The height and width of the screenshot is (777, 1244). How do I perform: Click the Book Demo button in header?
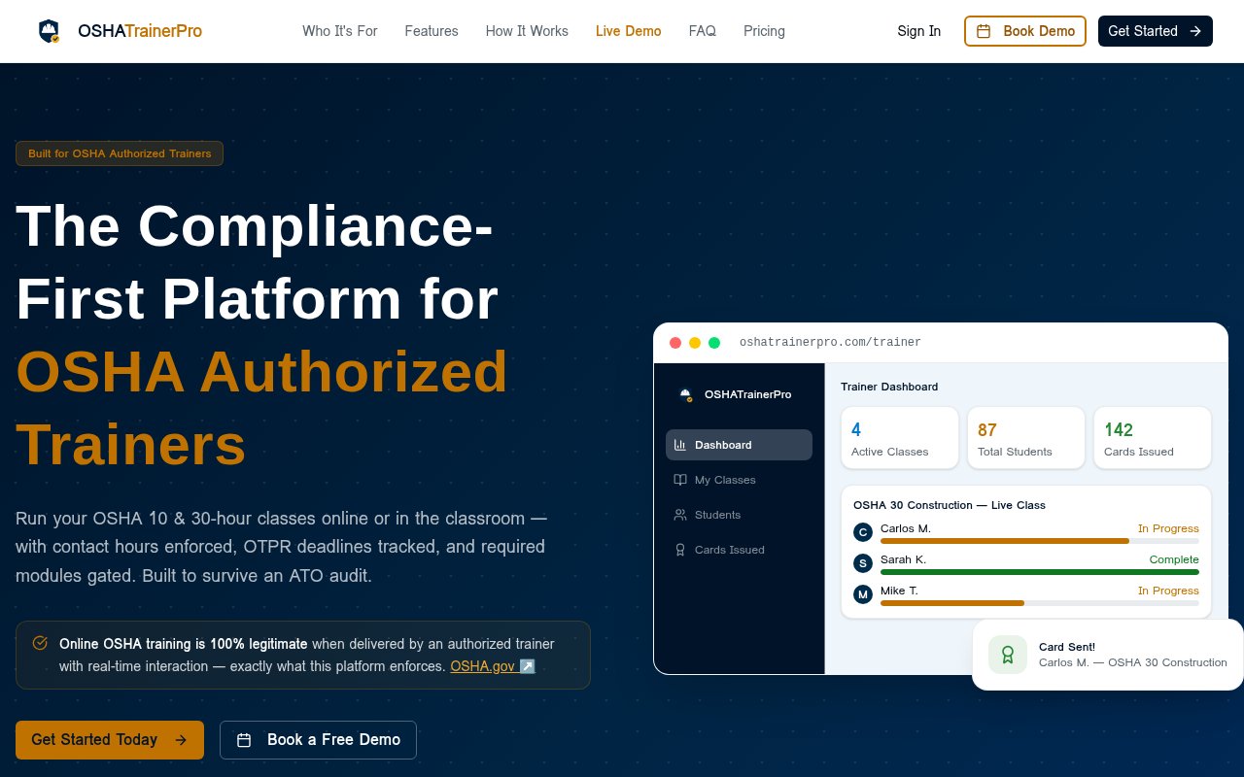pos(1025,31)
